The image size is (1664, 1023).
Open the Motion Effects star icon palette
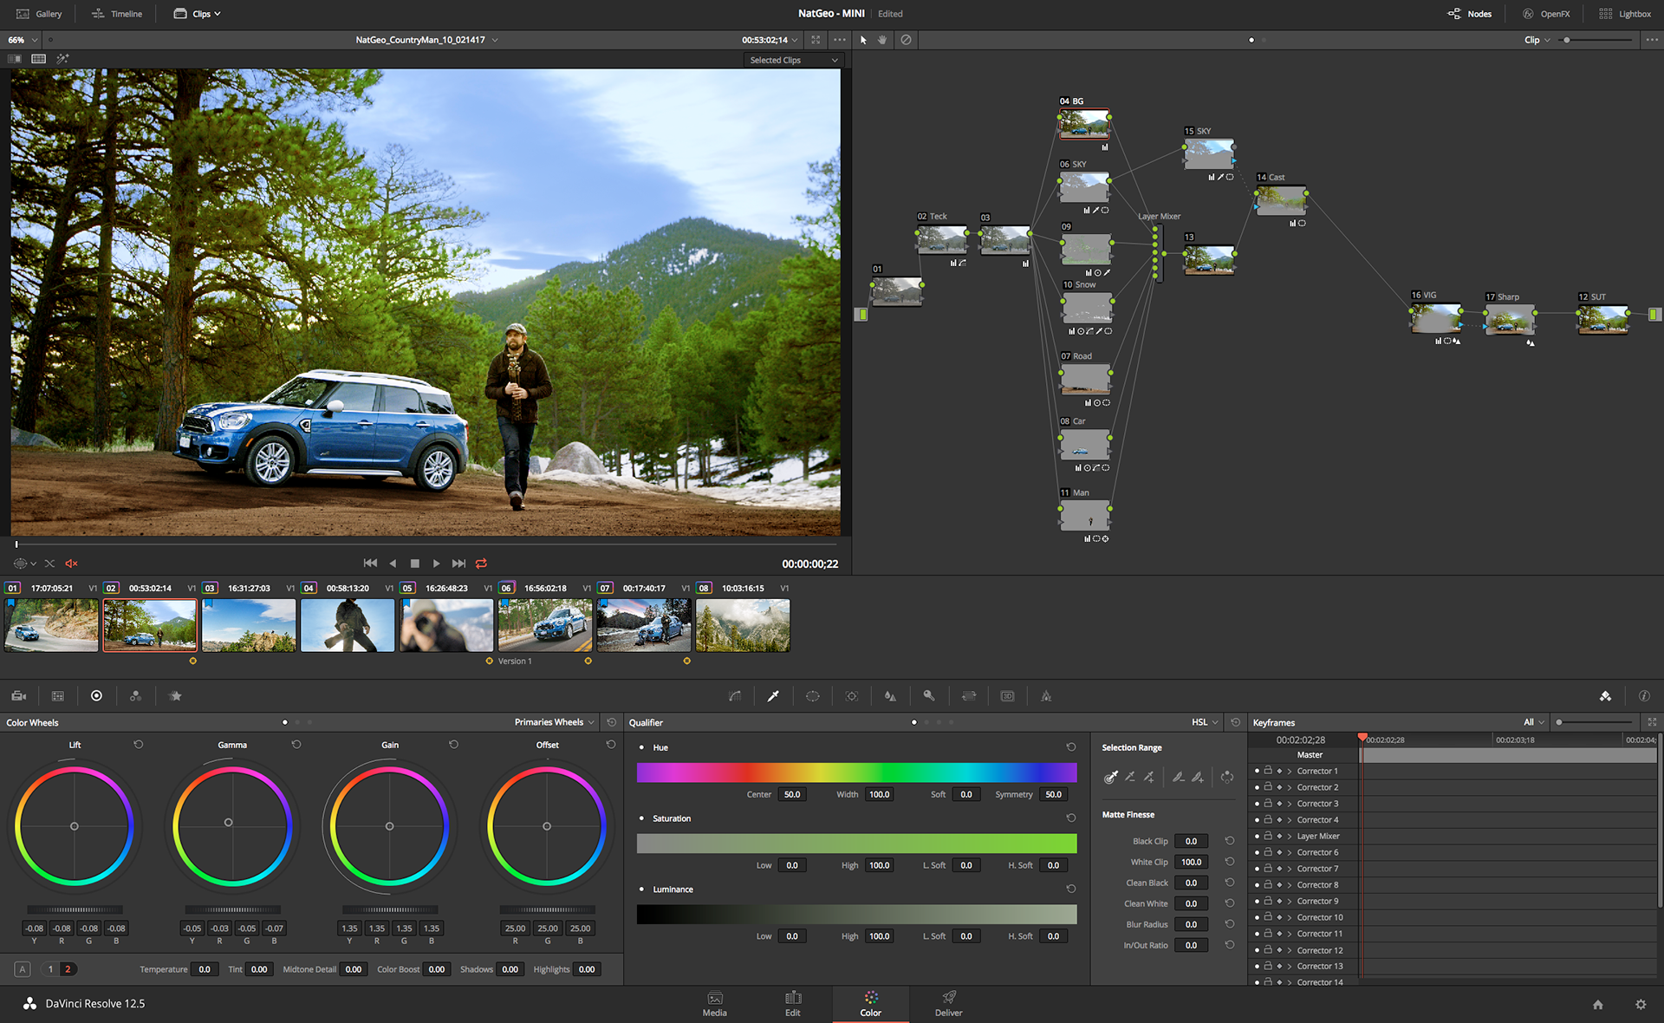(x=175, y=696)
